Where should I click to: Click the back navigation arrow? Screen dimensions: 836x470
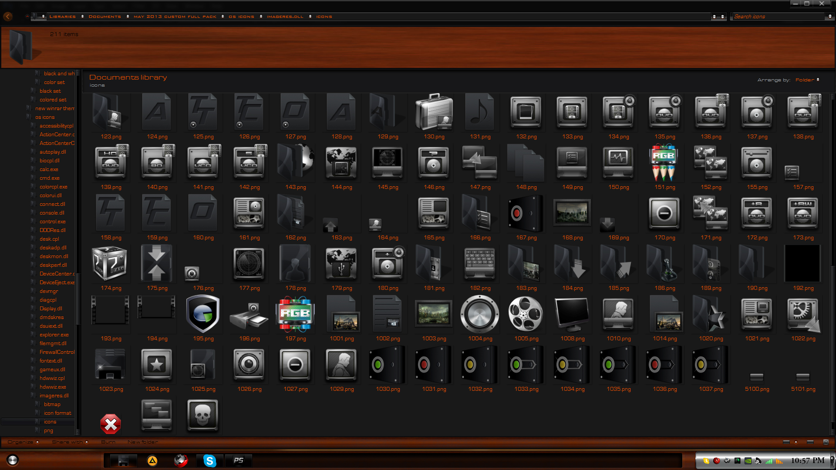pyautogui.click(x=7, y=17)
